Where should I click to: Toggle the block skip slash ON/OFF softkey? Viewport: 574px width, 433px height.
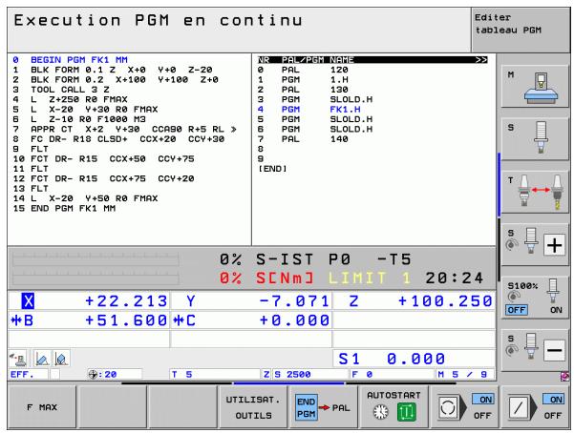[x=536, y=406]
